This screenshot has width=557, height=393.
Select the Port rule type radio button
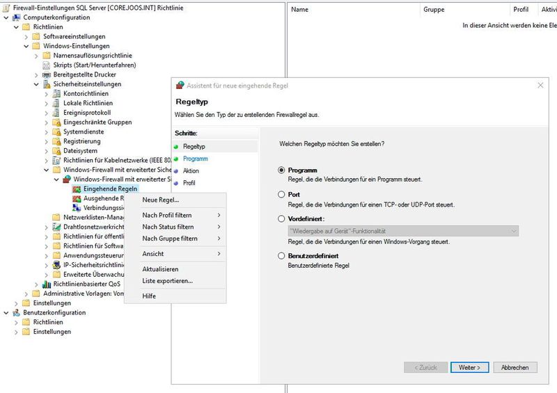[x=281, y=194]
